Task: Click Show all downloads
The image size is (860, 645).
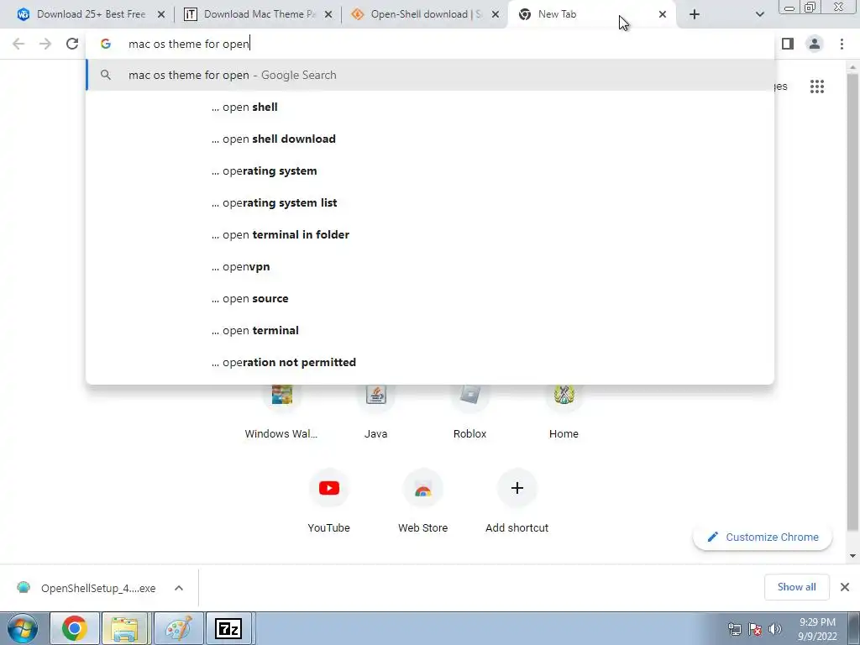Action: (796, 587)
